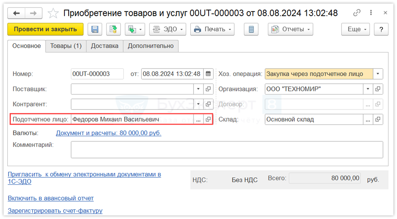This screenshot has width=397, height=219.
Task: Expand the Хоз. операция dropdown
Action: [x=378, y=74]
